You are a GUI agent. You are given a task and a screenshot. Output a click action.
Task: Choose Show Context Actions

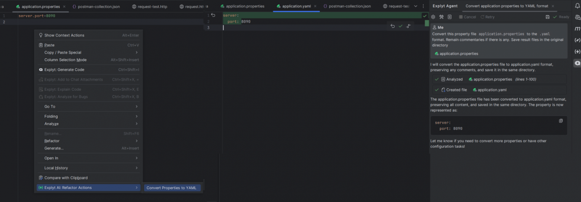pos(89,35)
